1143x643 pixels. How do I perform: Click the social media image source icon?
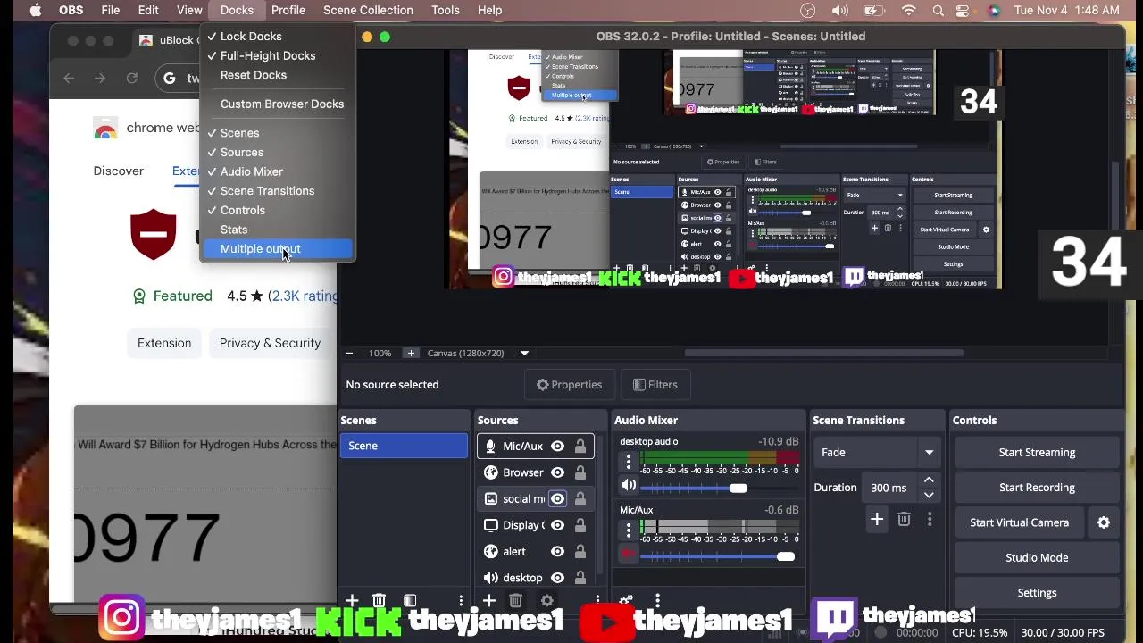[490, 498]
